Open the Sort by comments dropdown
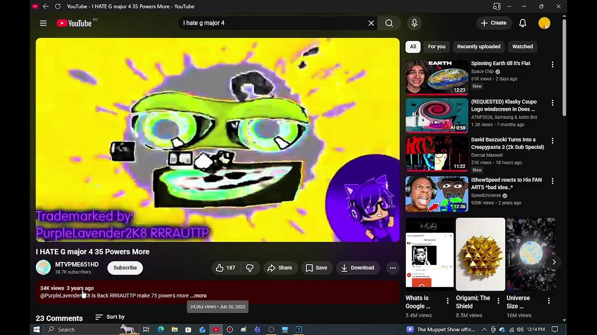597x335 pixels. click(110, 317)
